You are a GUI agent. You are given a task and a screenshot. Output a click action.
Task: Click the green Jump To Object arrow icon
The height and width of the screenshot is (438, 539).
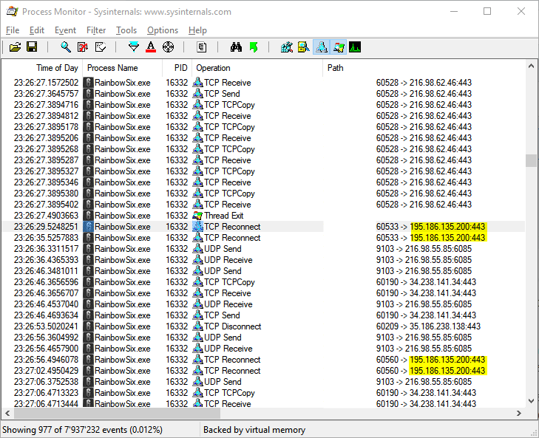[254, 47]
